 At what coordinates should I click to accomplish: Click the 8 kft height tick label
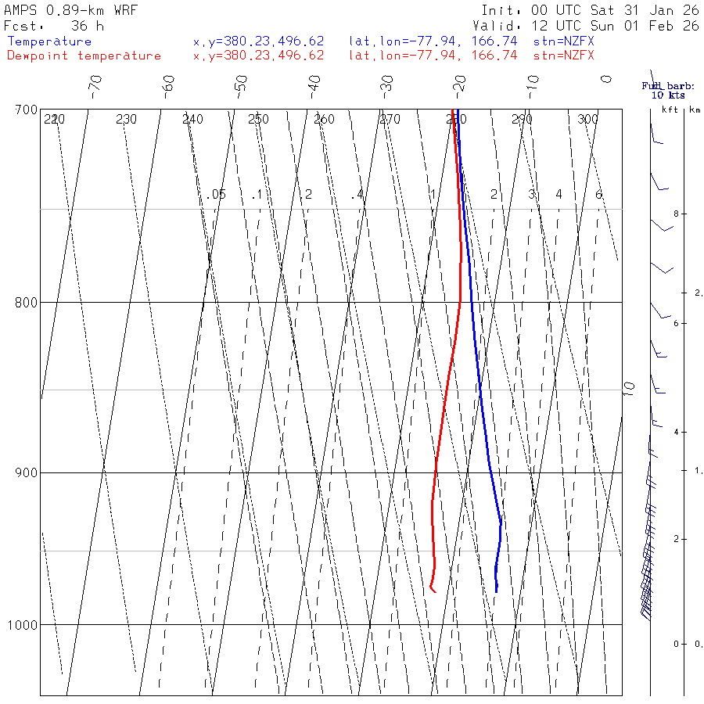coord(676,214)
